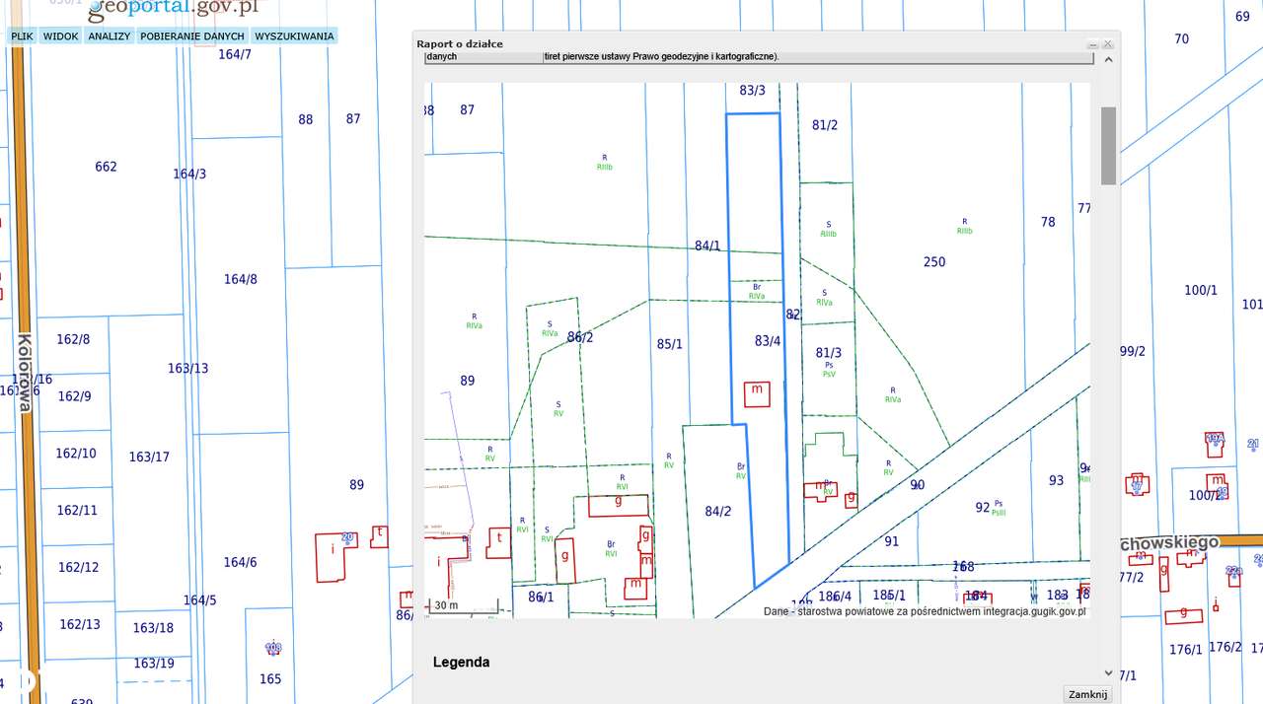Screen dimensions: 1263x704
Task: Click parcel 162/8 on the background map
Action: pyautogui.click(x=73, y=339)
